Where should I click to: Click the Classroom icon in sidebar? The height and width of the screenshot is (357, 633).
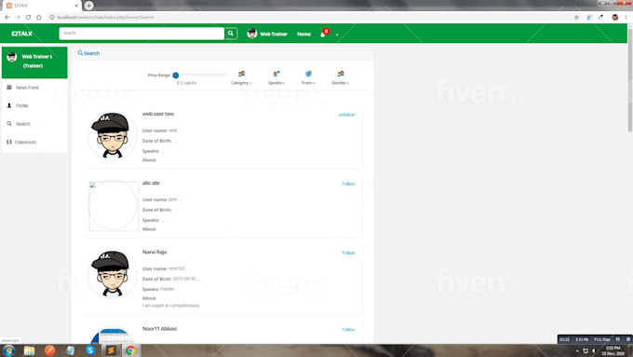pyautogui.click(x=9, y=142)
